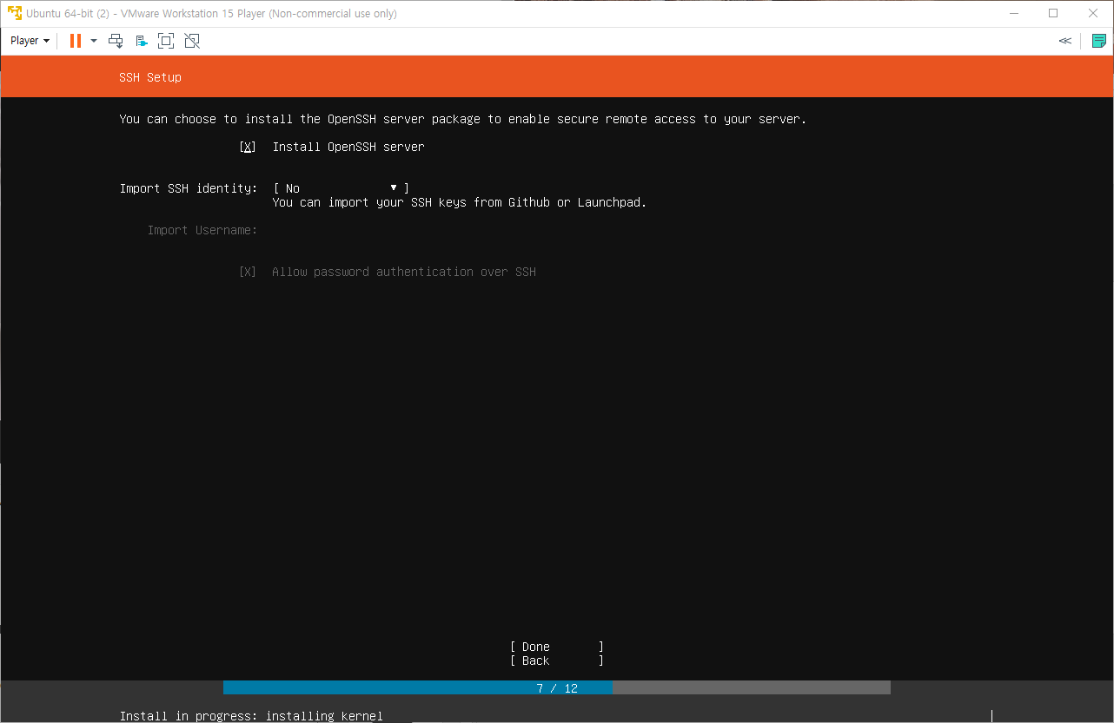Toggle Unity mode icon
Screen dimensions: 1114x723
192,41
